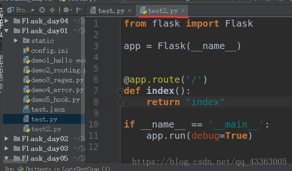Expand the static folder

click(x=16, y=41)
